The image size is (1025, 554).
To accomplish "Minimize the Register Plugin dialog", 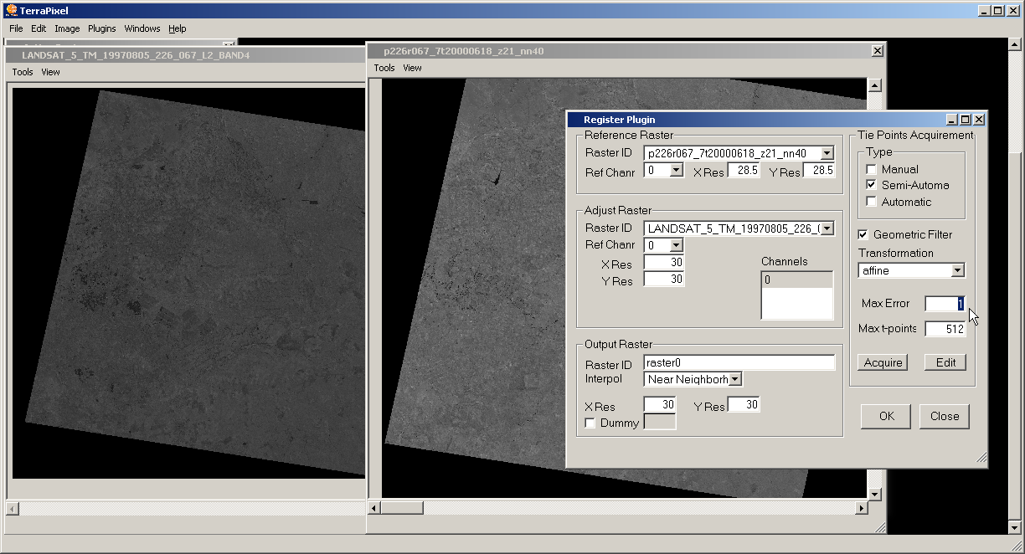I will coord(952,120).
